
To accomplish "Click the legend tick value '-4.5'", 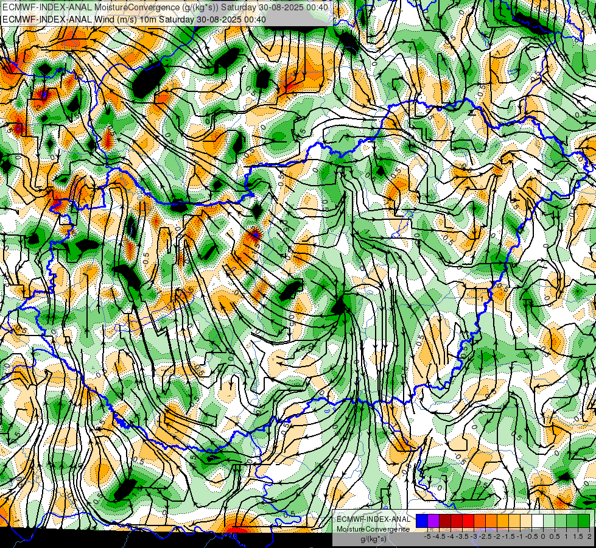I will (x=440, y=536).
